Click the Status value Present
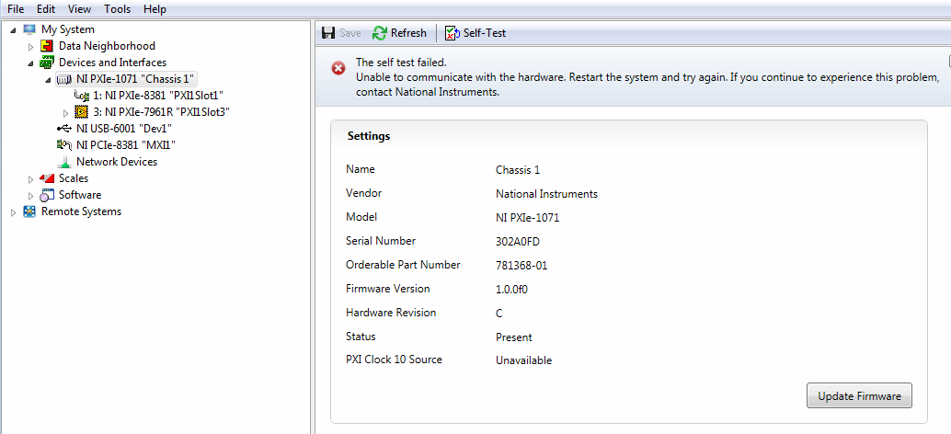This screenshot has height=434, width=951. click(x=514, y=337)
